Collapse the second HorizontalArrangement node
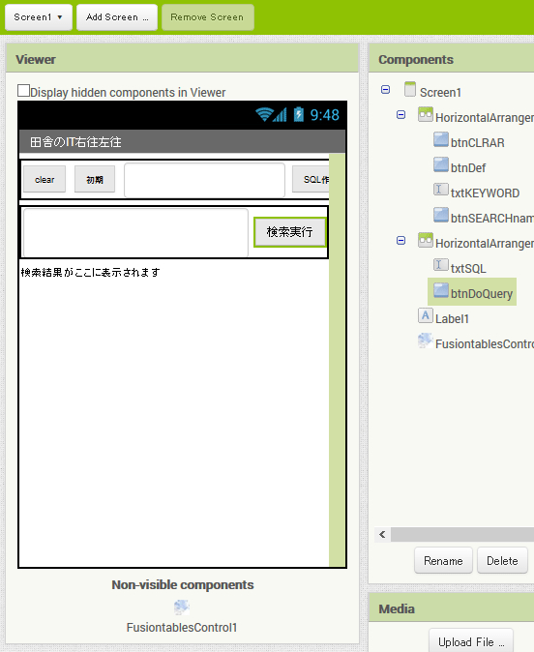 [400, 240]
